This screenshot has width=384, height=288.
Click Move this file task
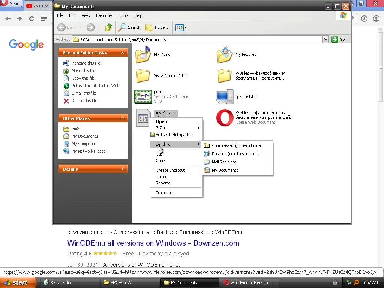point(83,70)
